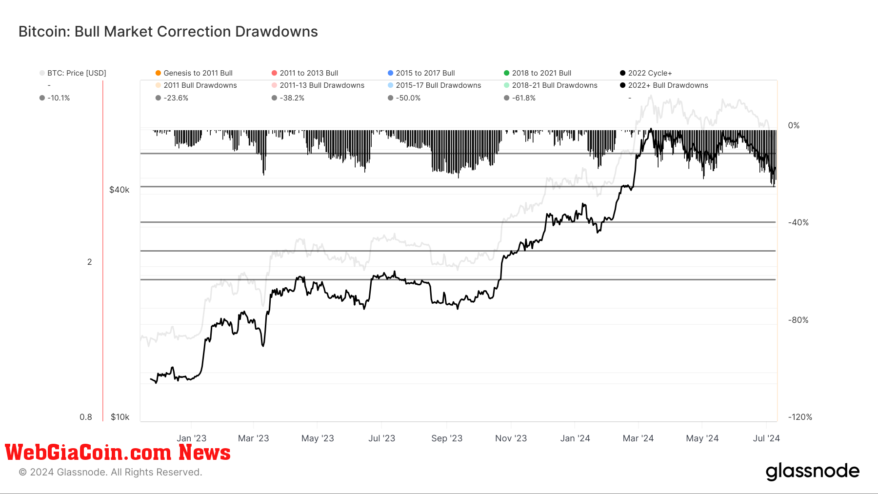The height and width of the screenshot is (494, 878).
Task: Toggle 2018-21 Bull Drawdowns legend series
Action: [x=551, y=85]
